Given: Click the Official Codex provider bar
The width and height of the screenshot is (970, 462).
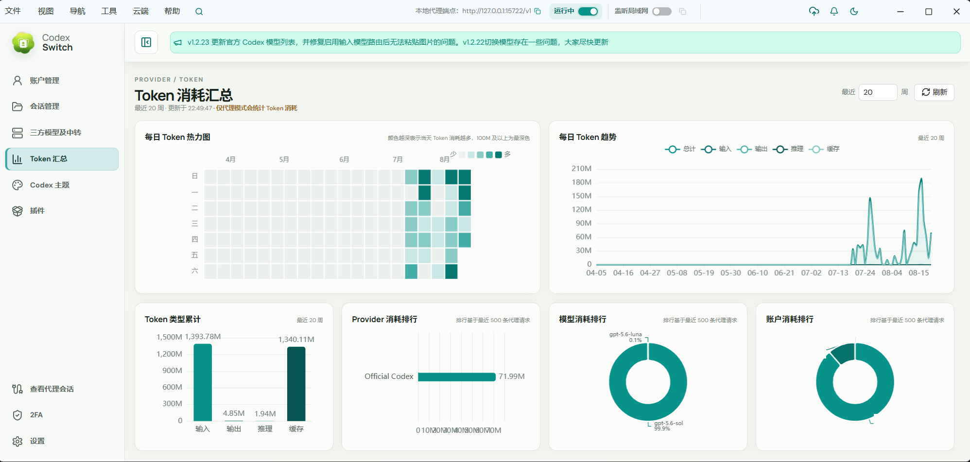Looking at the screenshot, I should [456, 377].
